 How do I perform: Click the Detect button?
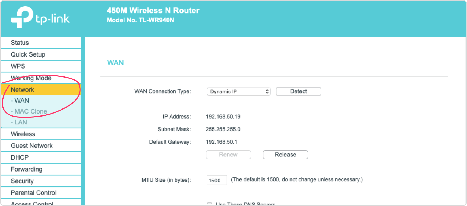298,91
